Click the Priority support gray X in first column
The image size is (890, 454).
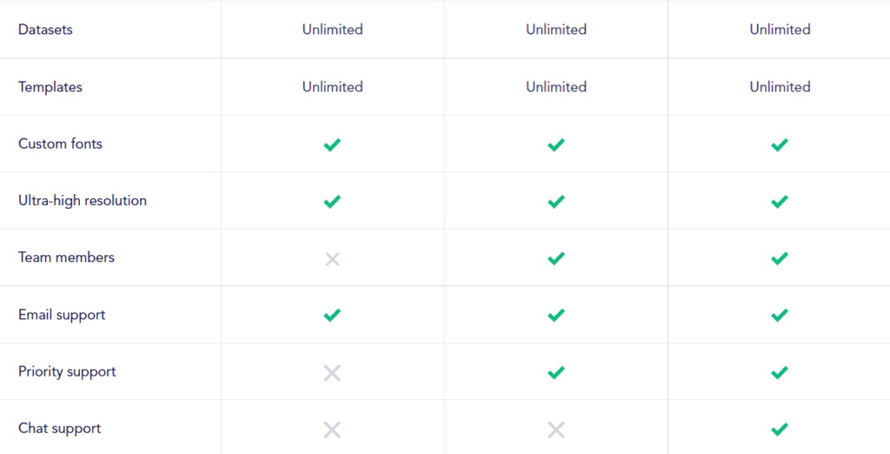[x=332, y=373]
